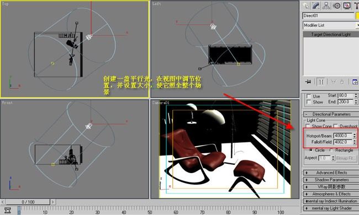This screenshot has width=359, height=215.
Task: Open the Hierarchy panel tab
Action: coord(326,6)
